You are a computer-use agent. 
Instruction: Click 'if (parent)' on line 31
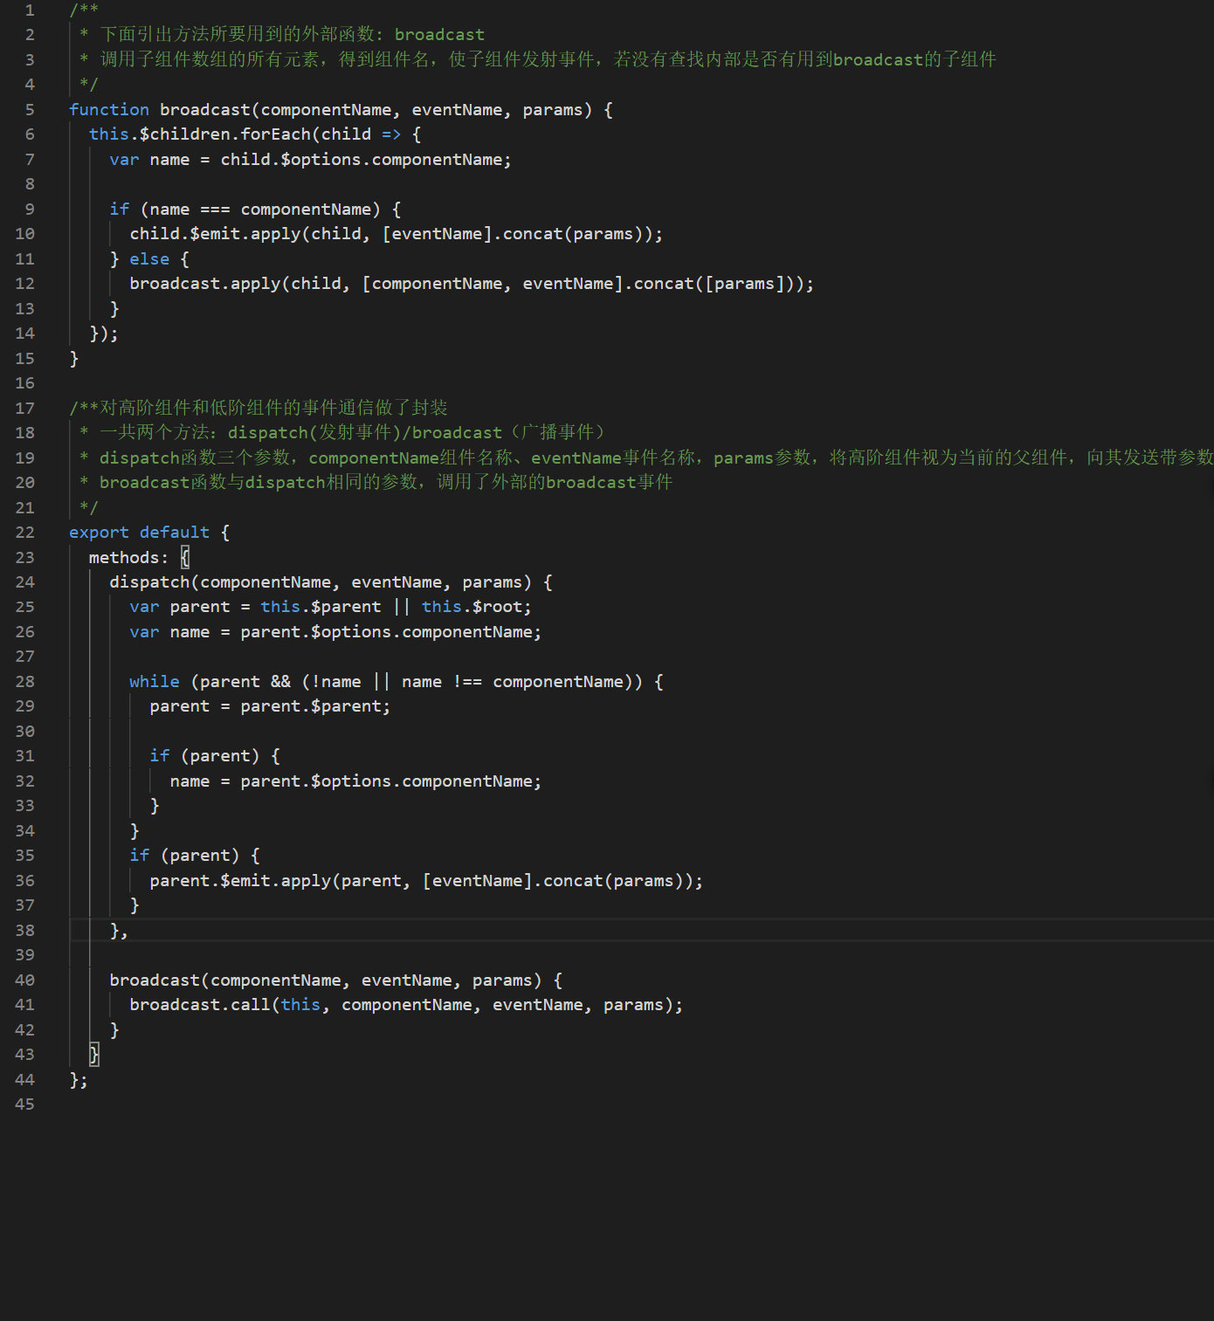(205, 755)
